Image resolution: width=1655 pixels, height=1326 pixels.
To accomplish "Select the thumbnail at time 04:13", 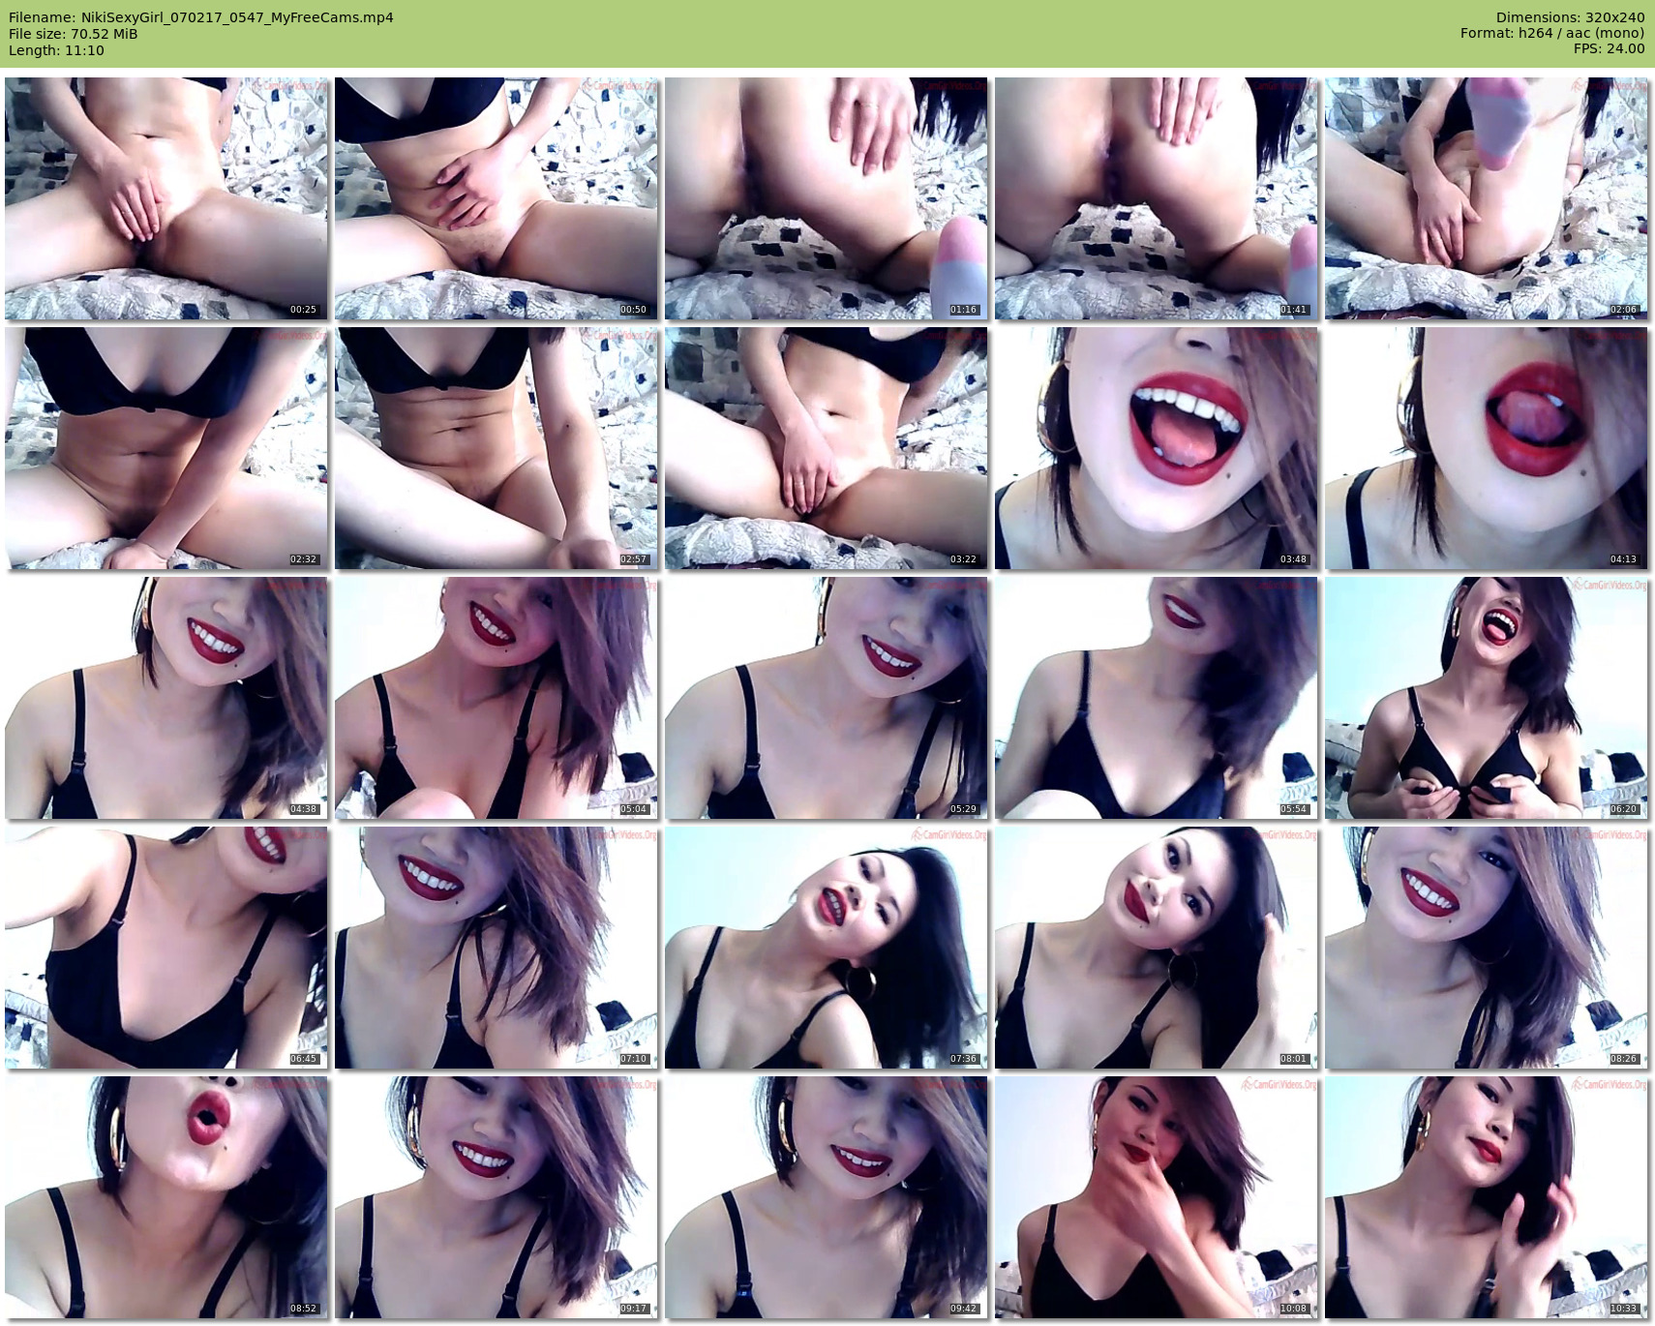I will (1487, 448).
